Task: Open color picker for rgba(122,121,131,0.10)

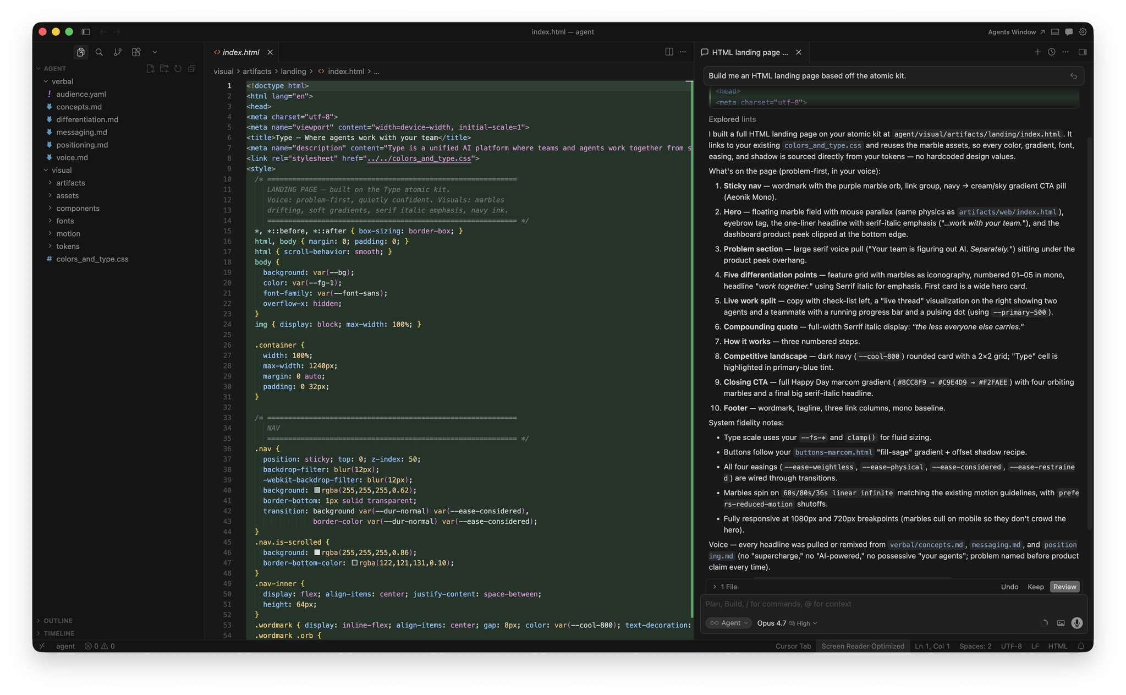Action: click(354, 563)
